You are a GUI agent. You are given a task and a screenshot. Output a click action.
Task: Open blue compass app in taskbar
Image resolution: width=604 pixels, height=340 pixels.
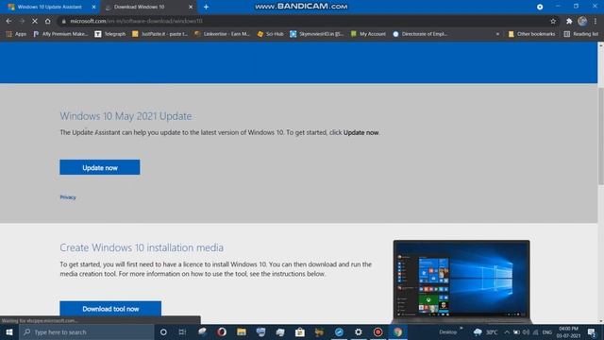(x=339, y=331)
